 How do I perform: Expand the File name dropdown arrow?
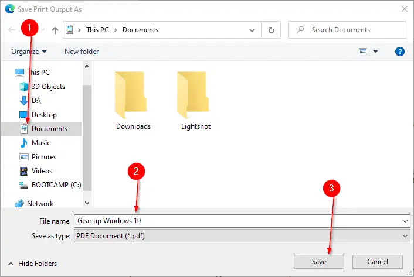[405, 221]
